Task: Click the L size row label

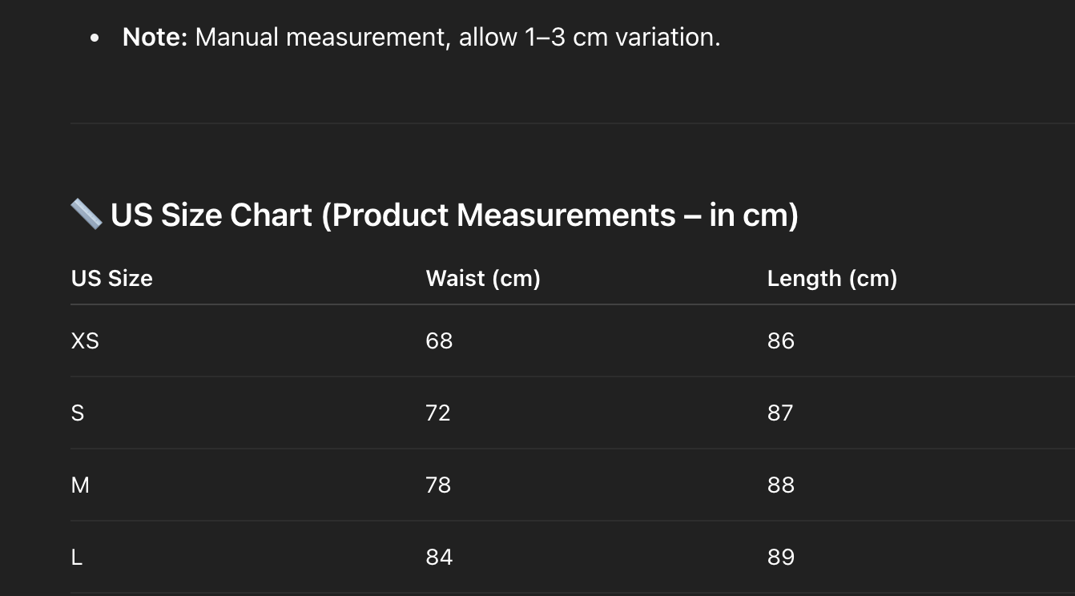Action: coord(77,557)
